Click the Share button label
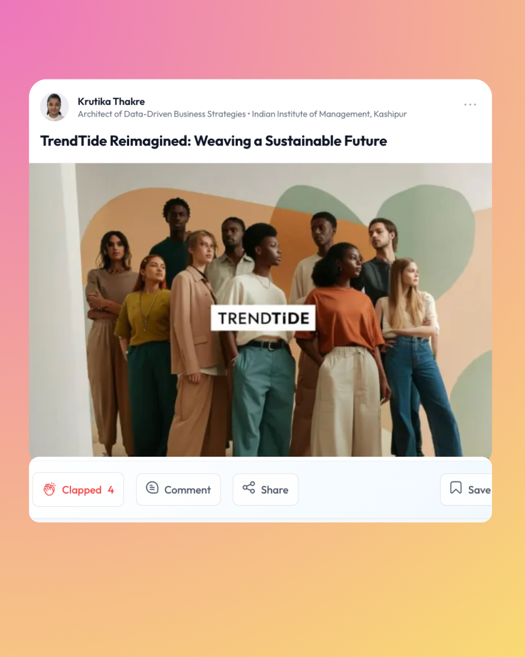525x657 pixels. point(275,490)
